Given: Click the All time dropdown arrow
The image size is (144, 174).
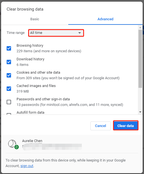Looking at the screenshot, I should [x=80, y=33].
